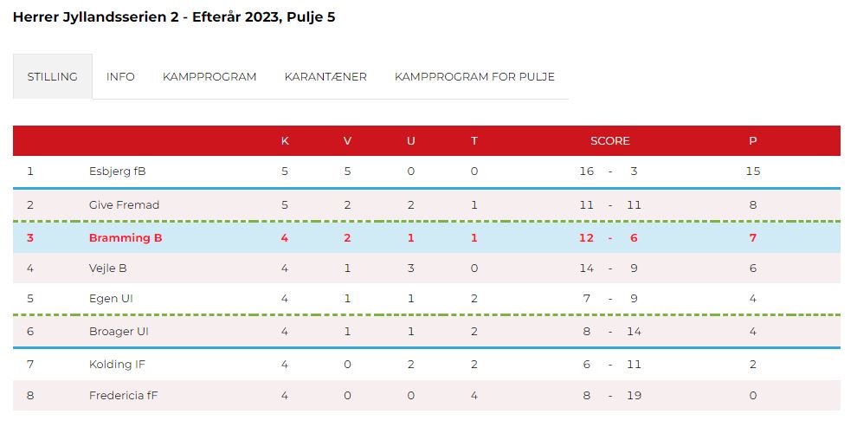Click the P points column header
This screenshot has width=857, height=440.
click(x=752, y=141)
